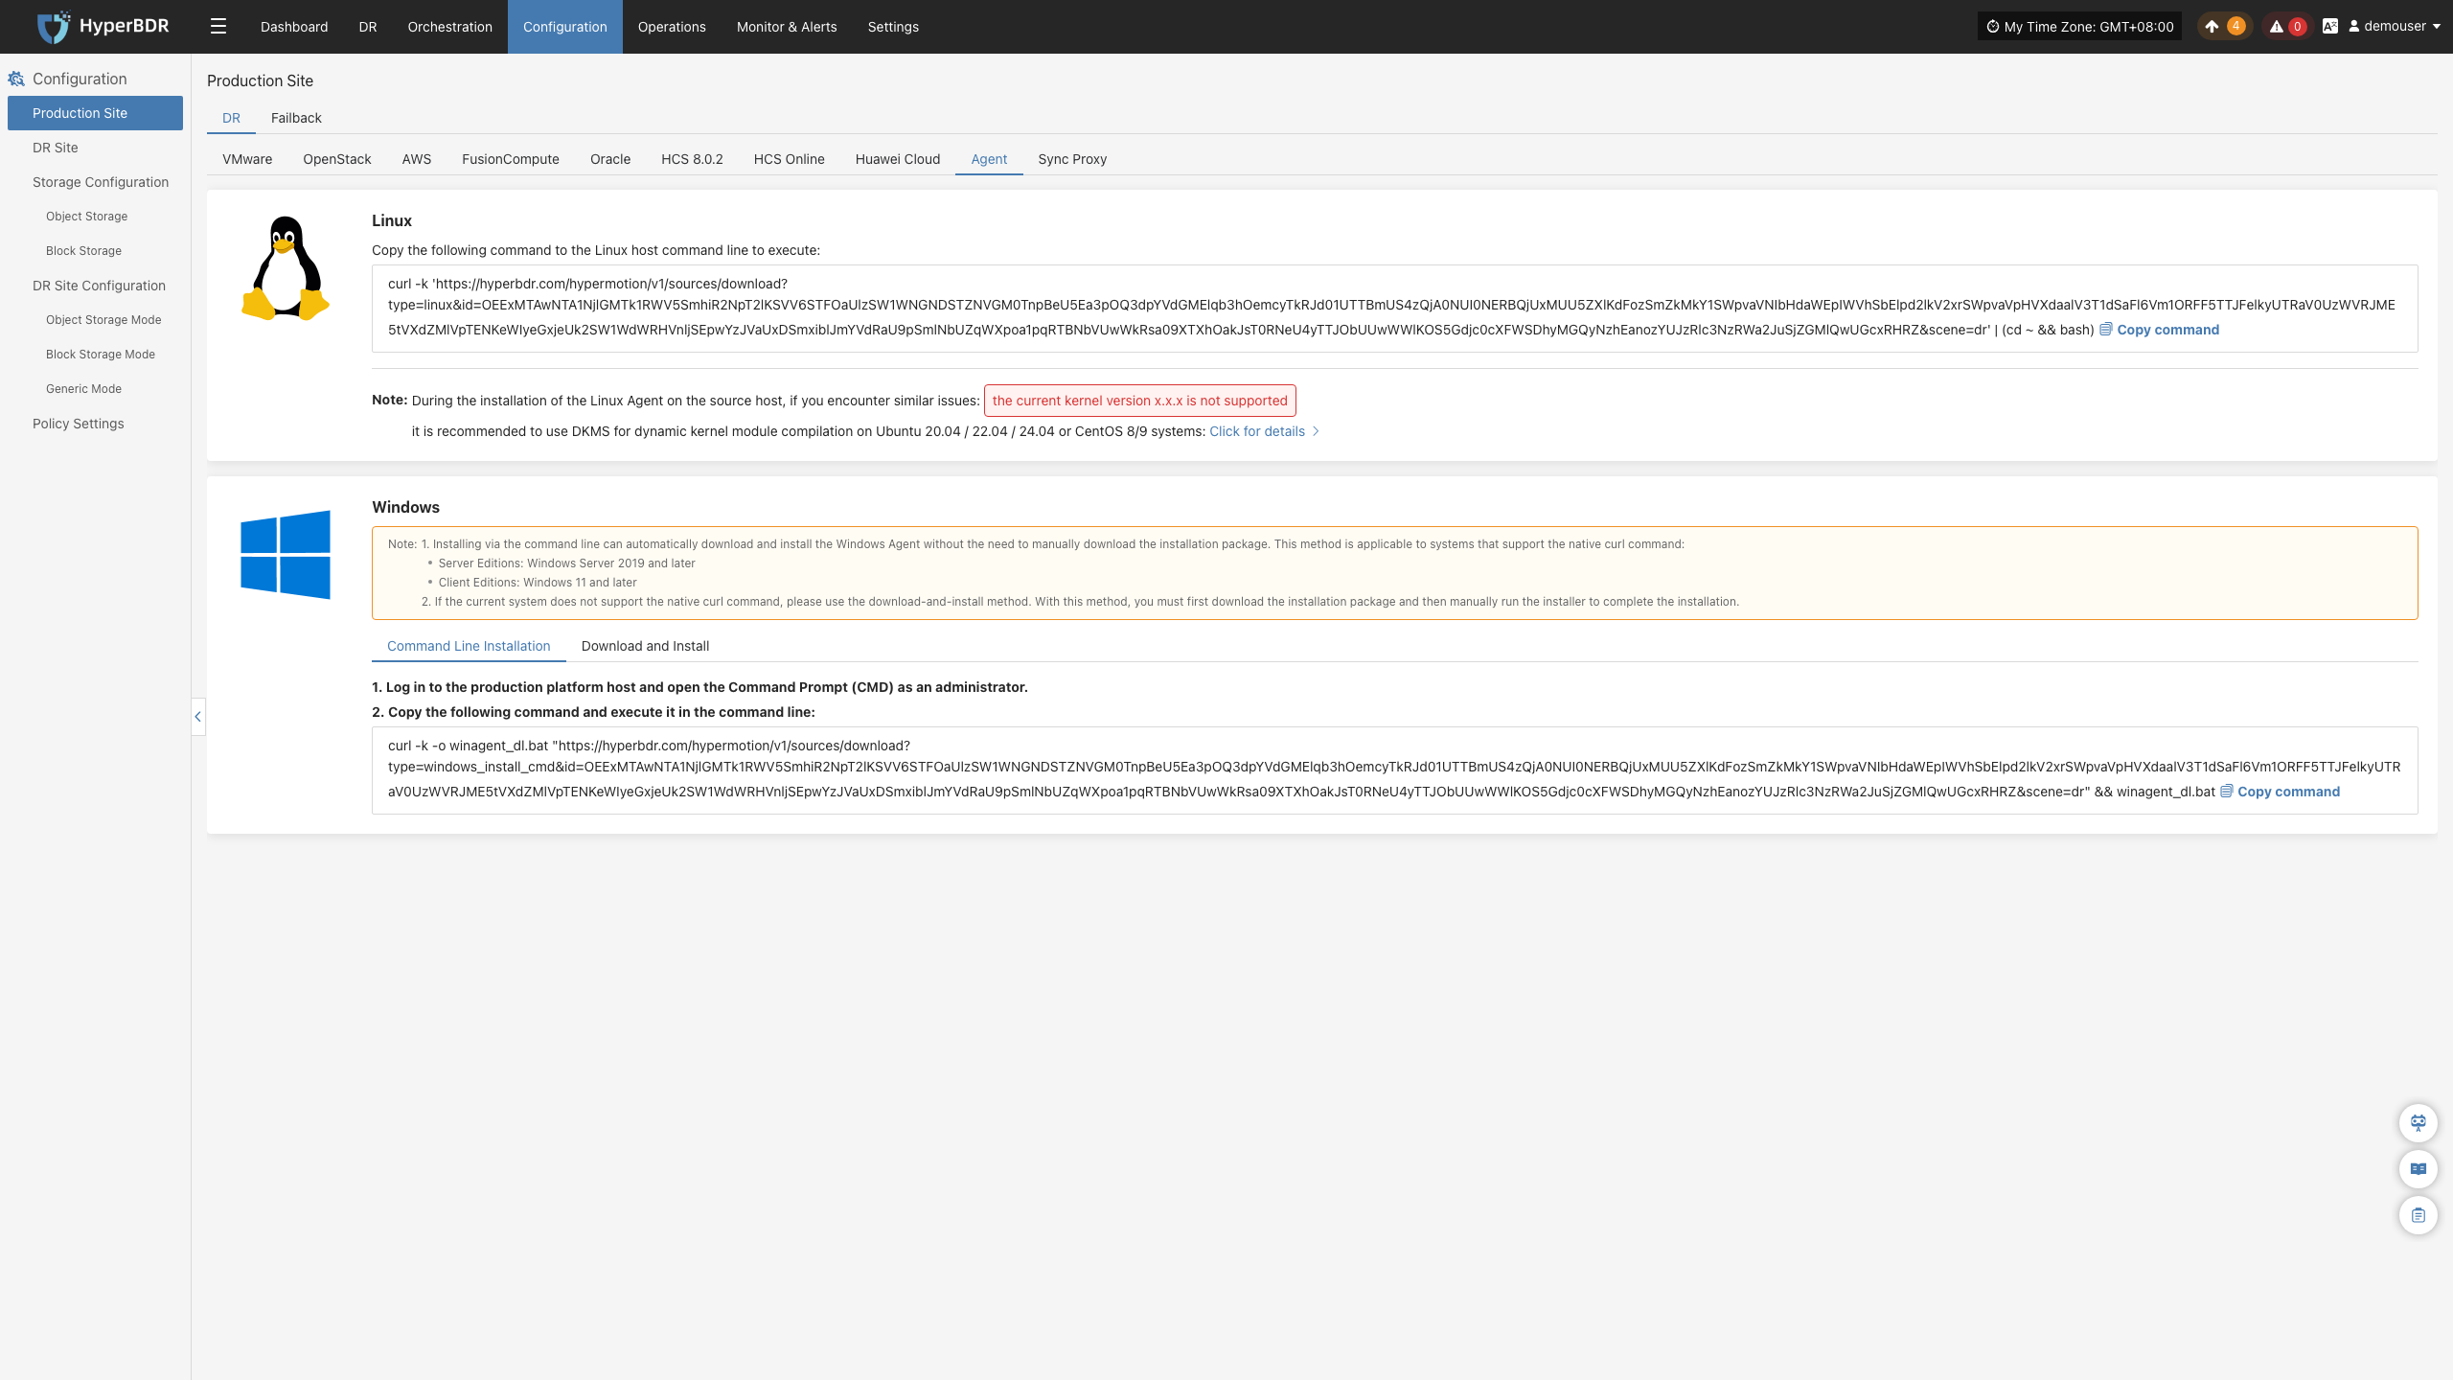This screenshot has width=2453, height=1380.
Task: Open the upgrade notifications with badge 4
Action: [x=2224, y=27]
